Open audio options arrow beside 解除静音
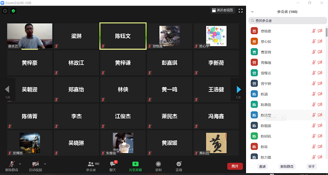This screenshot has width=328, height=175. (20, 164)
